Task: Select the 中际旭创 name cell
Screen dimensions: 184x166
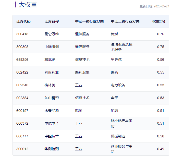Action: (52, 47)
